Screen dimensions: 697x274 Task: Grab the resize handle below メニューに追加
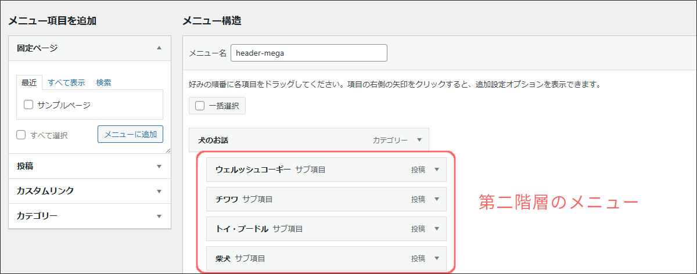pos(167,150)
